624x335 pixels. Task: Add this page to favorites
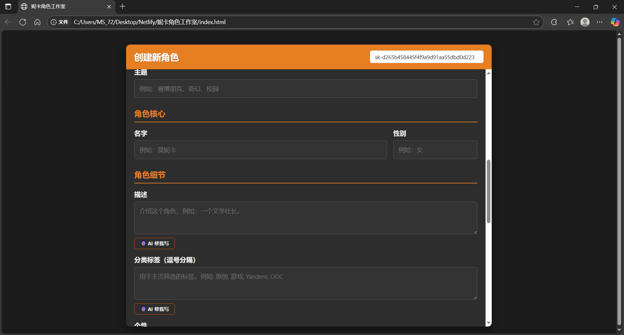[x=536, y=22]
